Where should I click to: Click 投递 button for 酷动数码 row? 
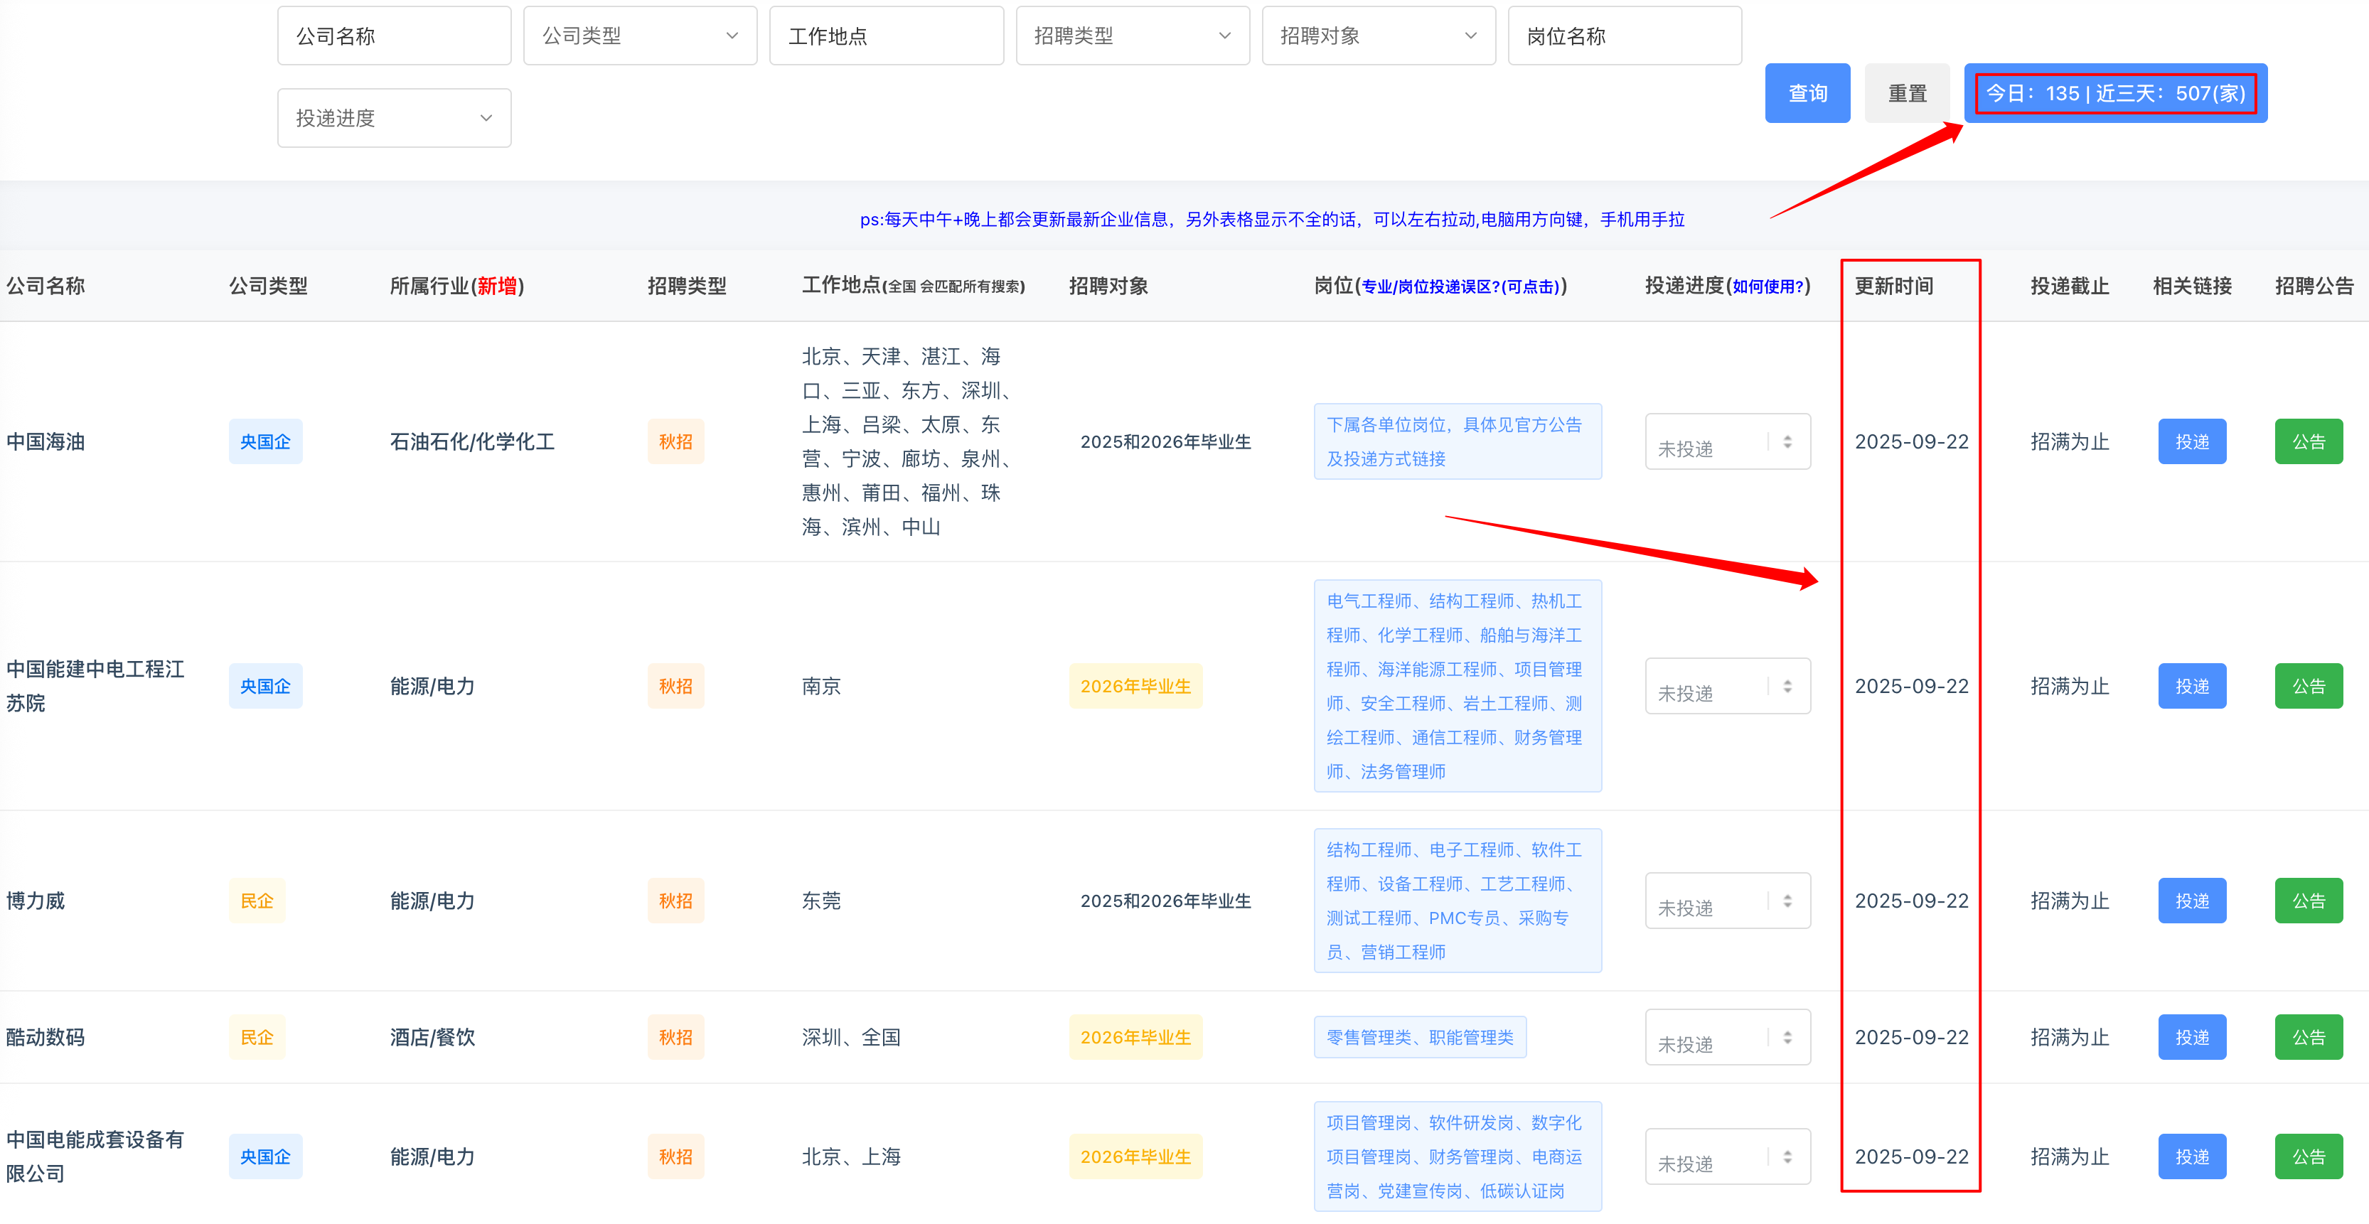tap(2191, 1036)
